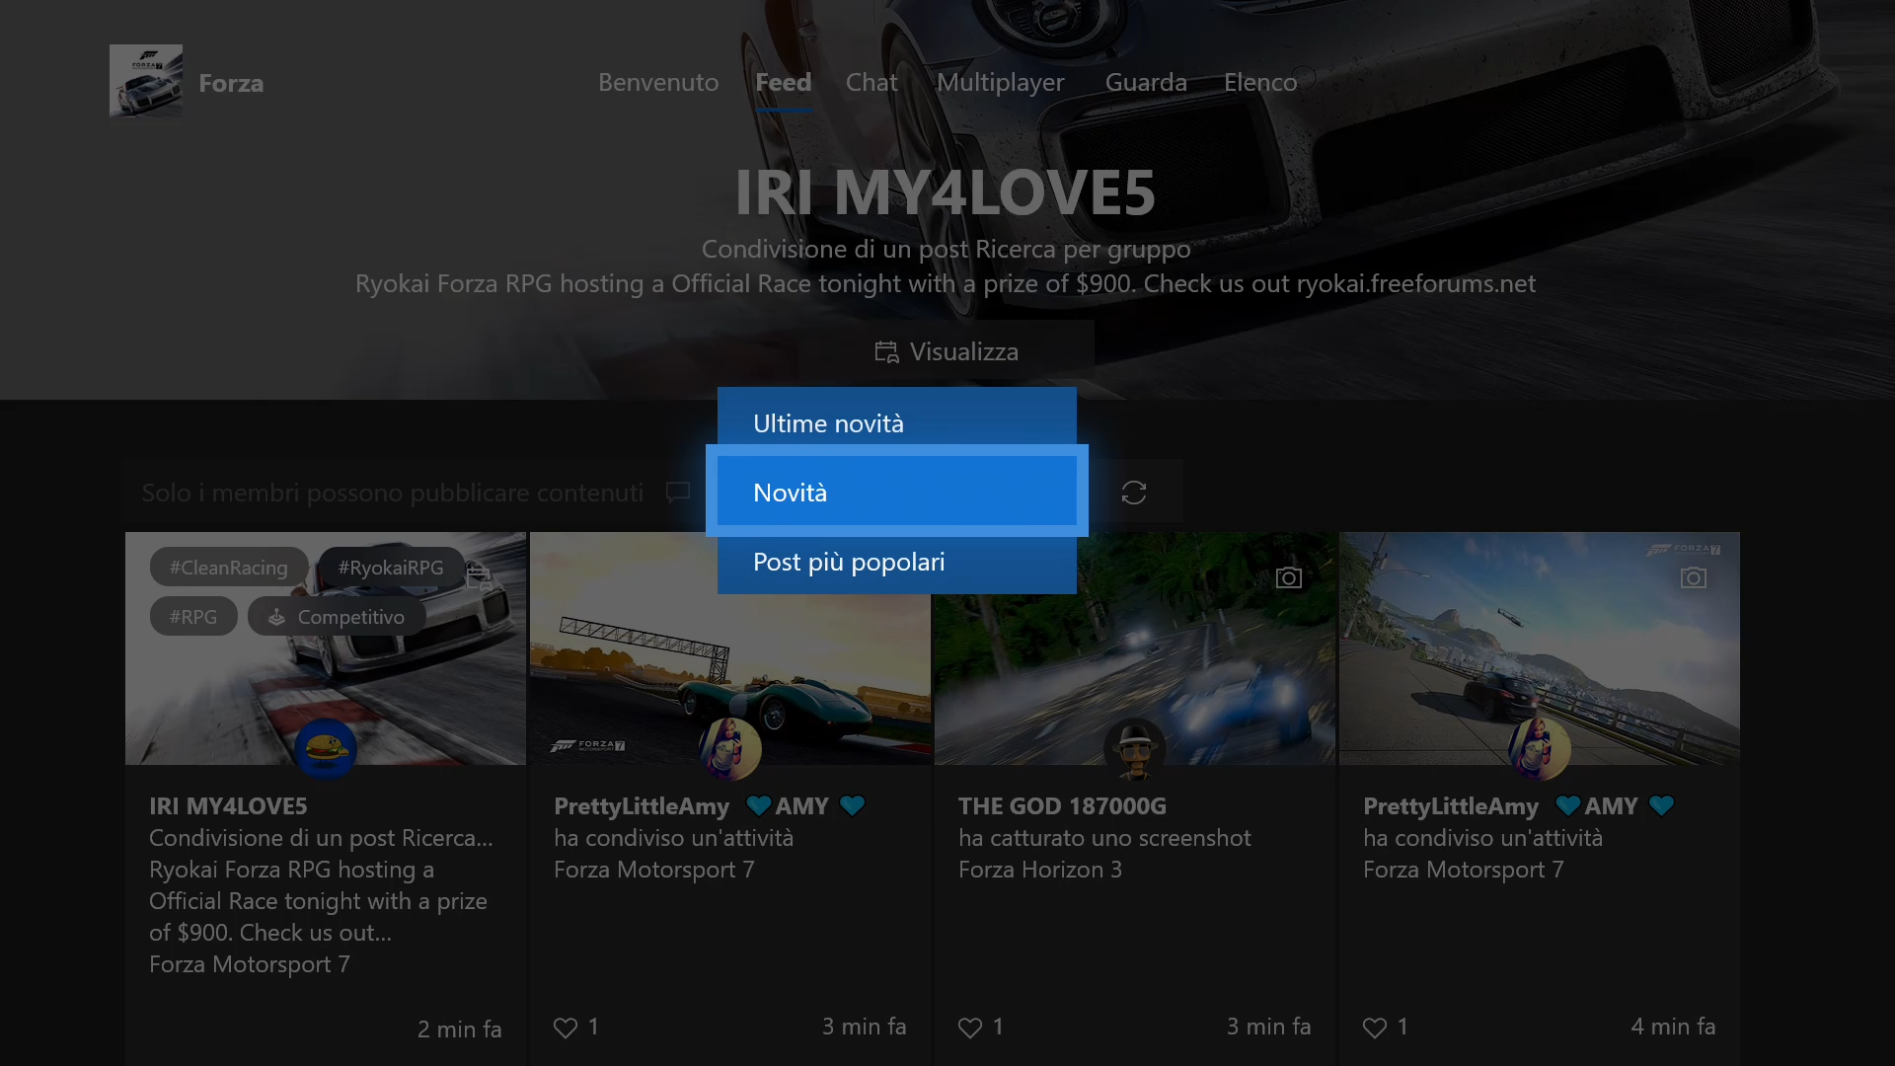This screenshot has height=1066, width=1895.
Task: Like THE GOD 187000G screenshot post
Action: click(970, 1028)
